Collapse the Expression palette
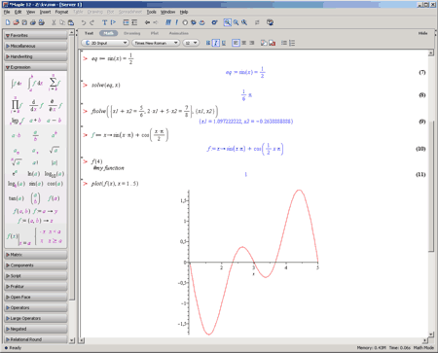Screen dimensions: 438x353 [x=36, y=67]
